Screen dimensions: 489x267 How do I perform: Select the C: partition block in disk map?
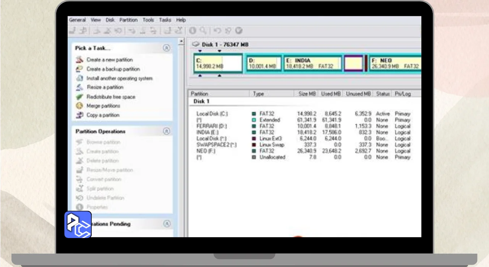point(218,63)
